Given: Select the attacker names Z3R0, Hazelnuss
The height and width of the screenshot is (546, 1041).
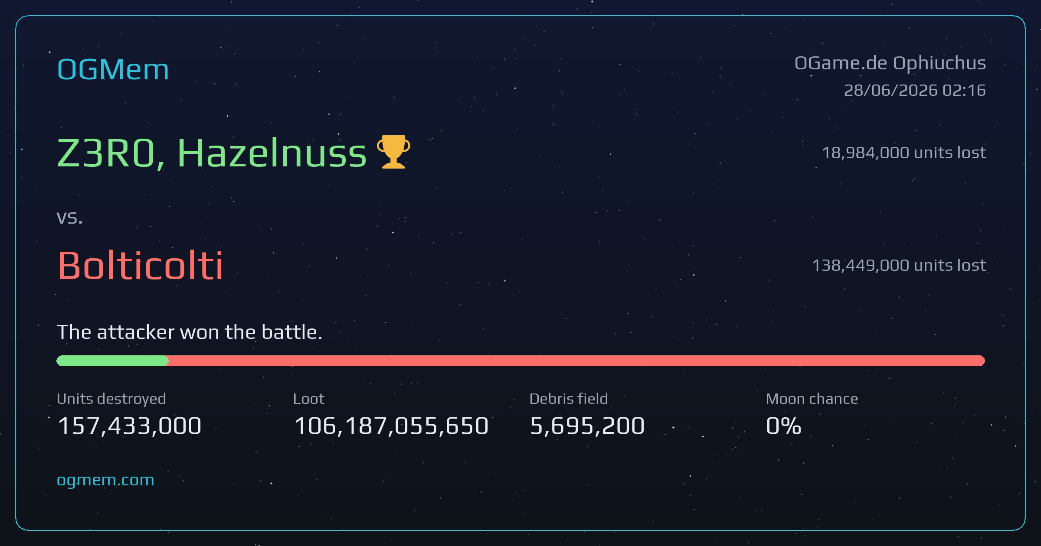Looking at the screenshot, I should 212,153.
